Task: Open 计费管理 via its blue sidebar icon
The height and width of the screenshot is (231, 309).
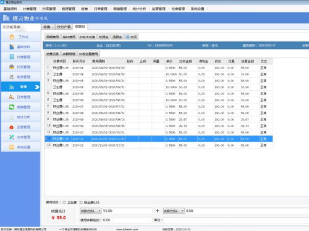Action: point(12,57)
